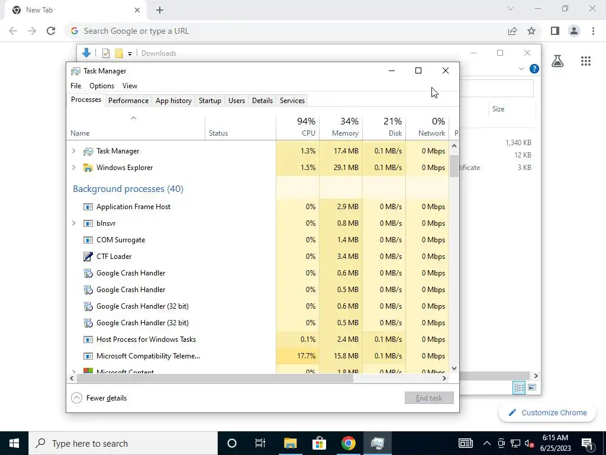
Task: Sort processes by Disk column
Action: pos(385,127)
